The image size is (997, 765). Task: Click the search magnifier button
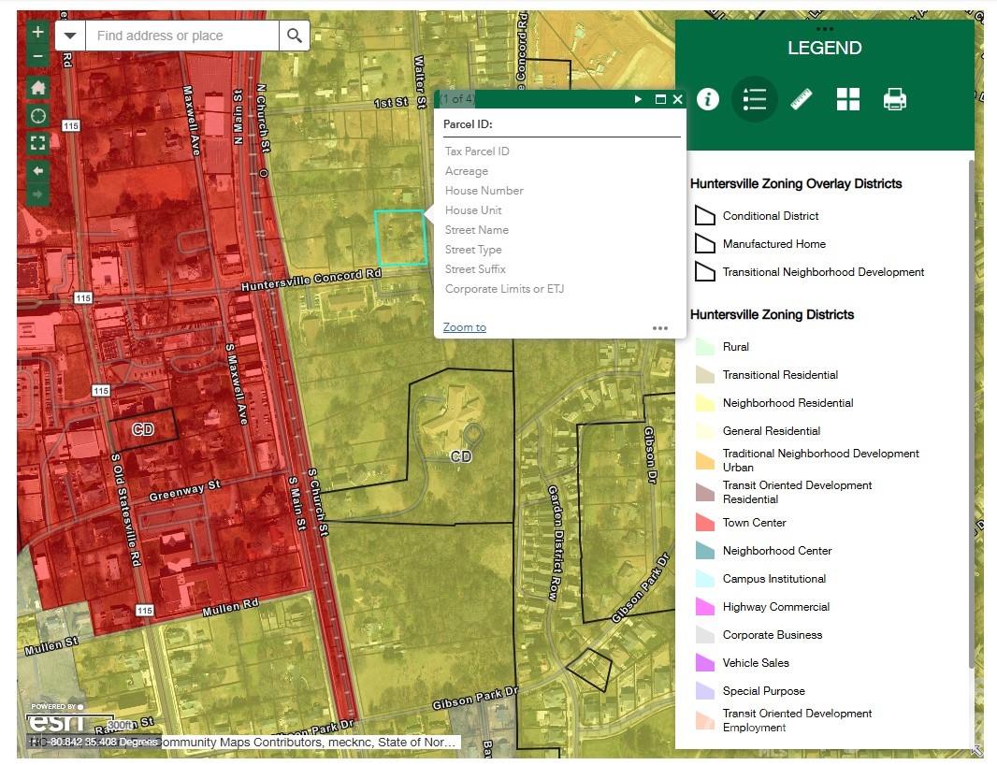tap(295, 36)
